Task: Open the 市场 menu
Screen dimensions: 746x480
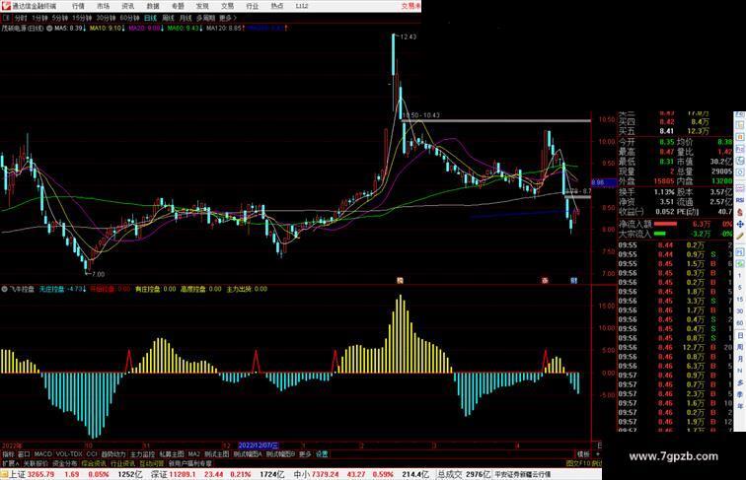Action: coord(103,6)
